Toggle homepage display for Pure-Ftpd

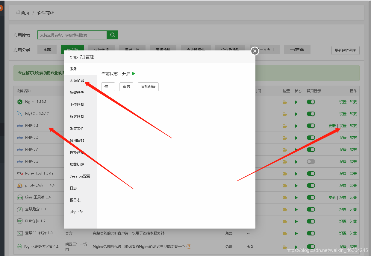[311, 174]
